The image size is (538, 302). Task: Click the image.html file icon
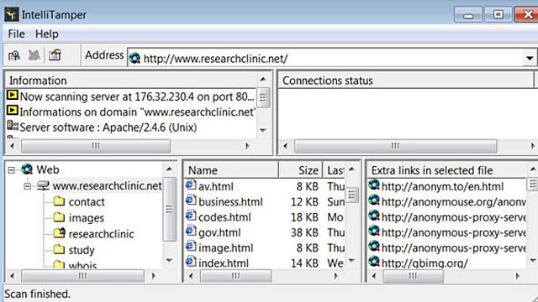click(191, 247)
